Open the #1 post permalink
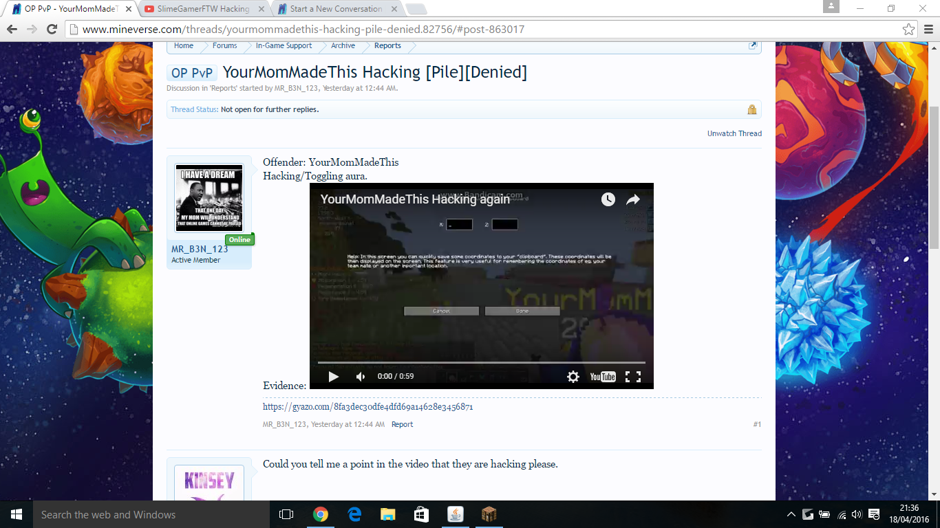Image resolution: width=940 pixels, height=528 pixels. coord(757,424)
